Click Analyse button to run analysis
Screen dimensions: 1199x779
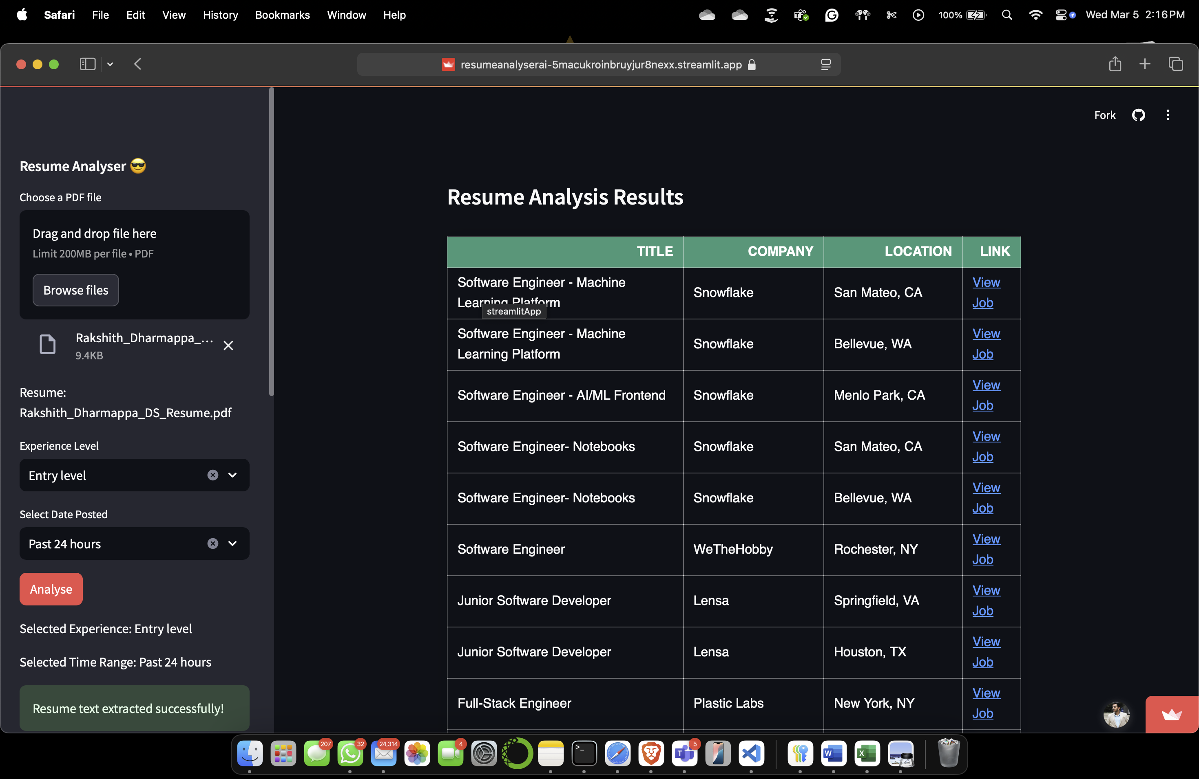click(x=51, y=589)
